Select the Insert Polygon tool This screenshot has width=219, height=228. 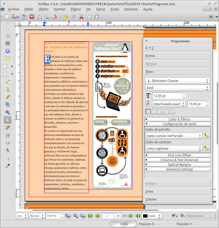click(5, 74)
